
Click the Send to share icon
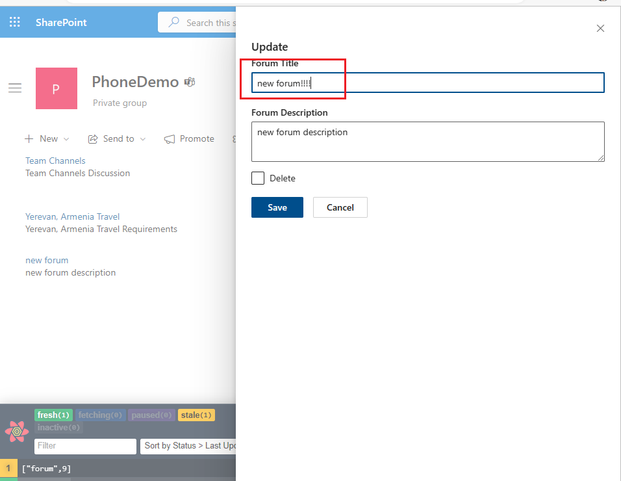click(93, 139)
